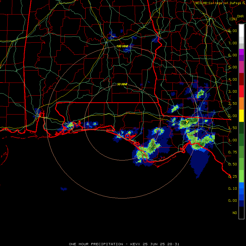The width and height of the screenshot is (246, 246).
Task: Click the 2.50 legend value
Action: coord(233,104)
